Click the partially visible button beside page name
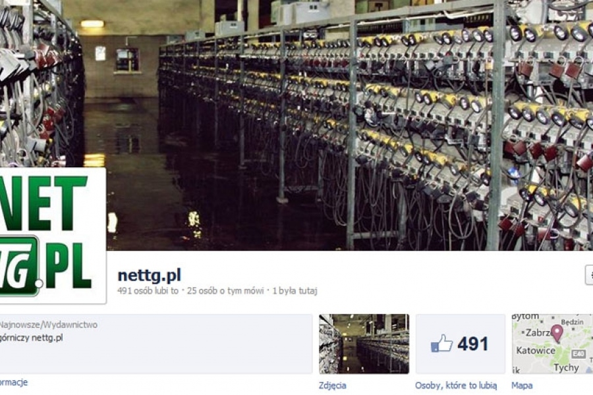593x395 pixels. tap(589, 275)
